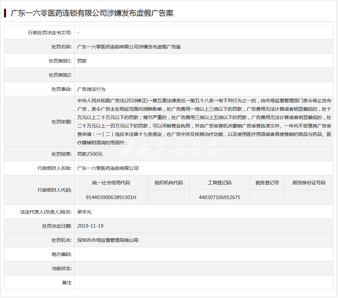Click the 统一社会信用代码 column header
This screenshot has width=338, height=298.
pos(111,183)
